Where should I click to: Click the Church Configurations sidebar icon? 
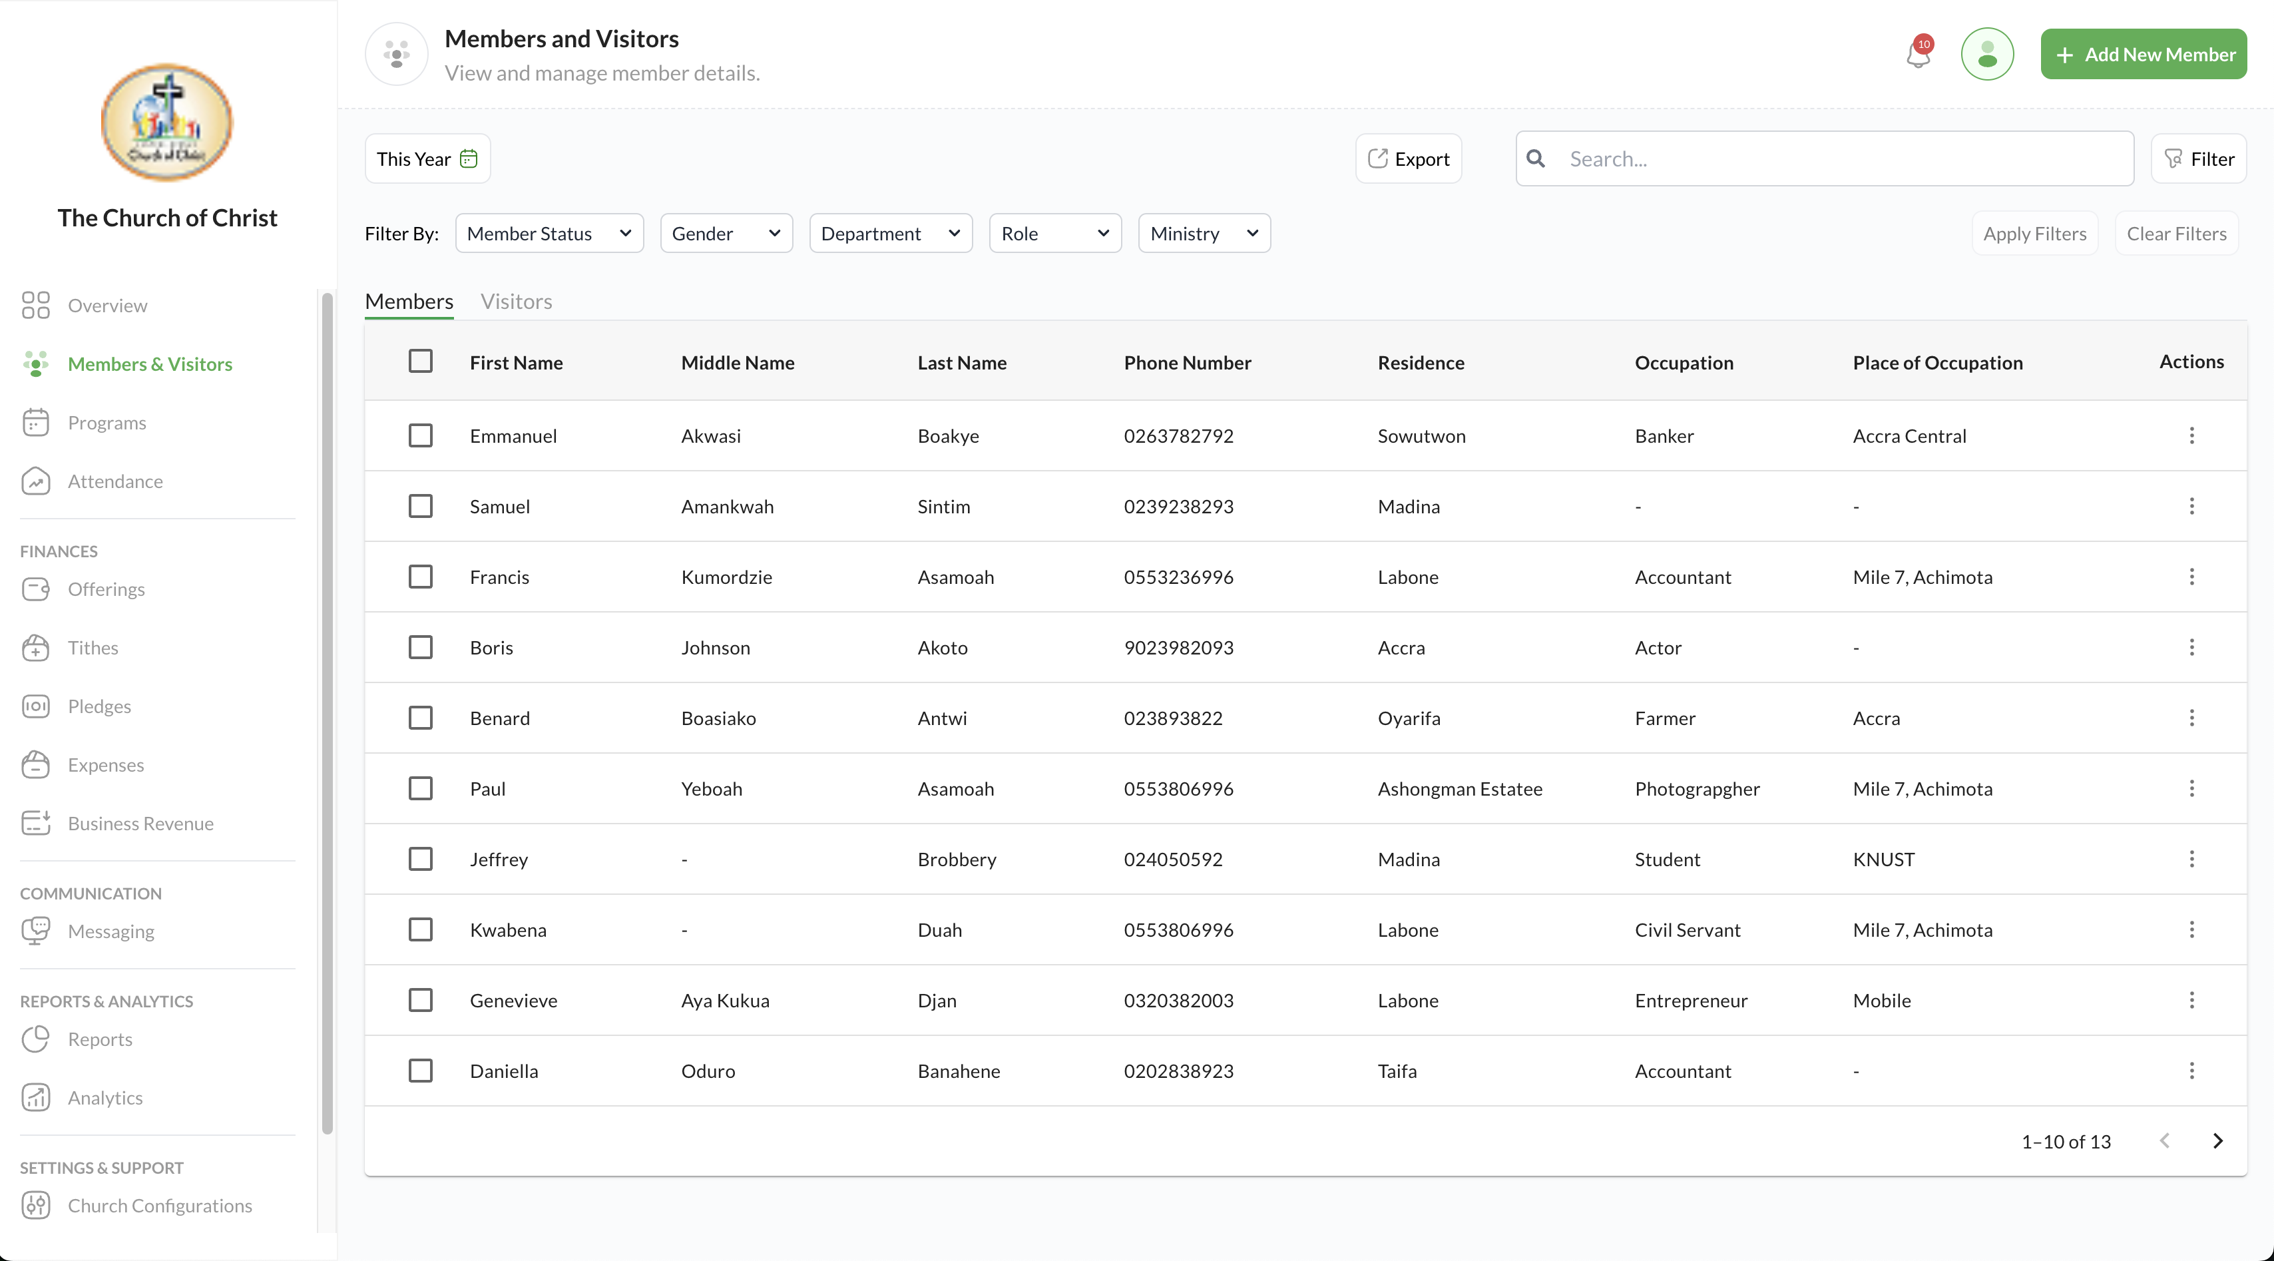coord(35,1205)
